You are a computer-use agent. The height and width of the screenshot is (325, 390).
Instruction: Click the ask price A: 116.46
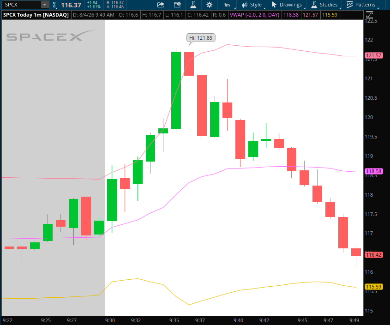pos(115,7)
